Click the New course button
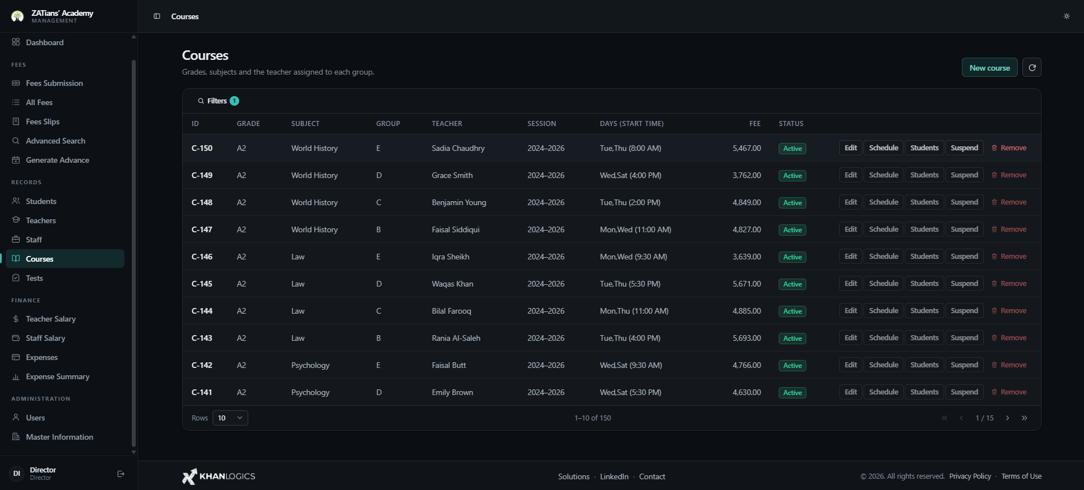 coord(990,67)
